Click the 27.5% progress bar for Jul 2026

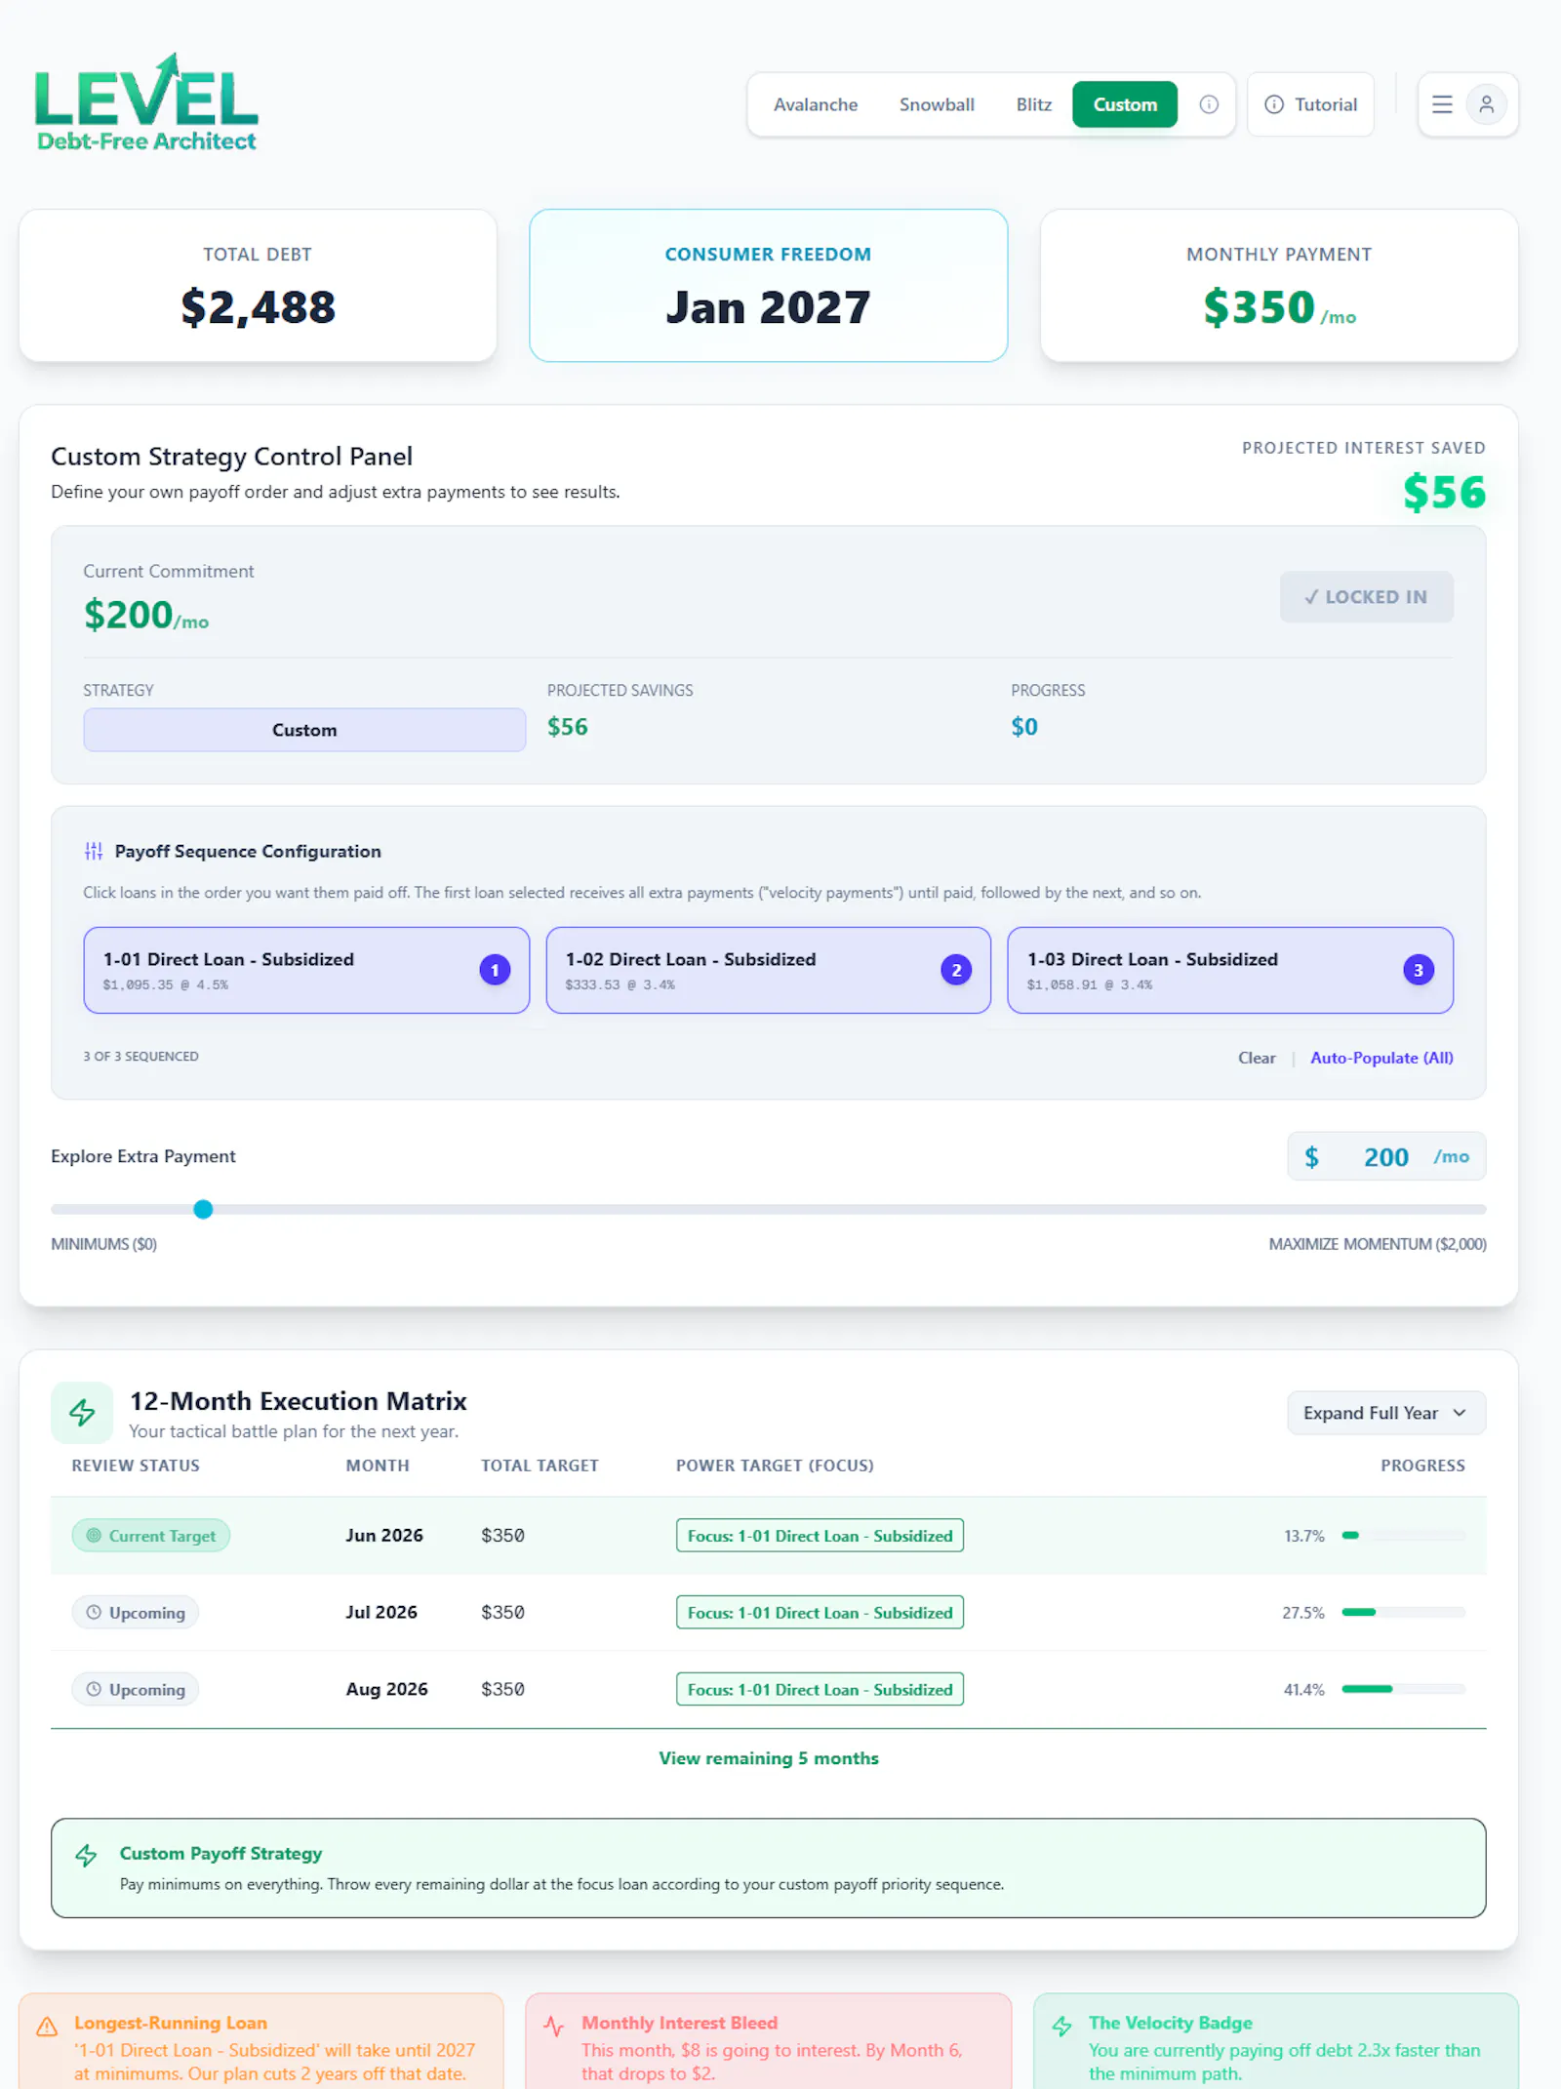click(1403, 1613)
